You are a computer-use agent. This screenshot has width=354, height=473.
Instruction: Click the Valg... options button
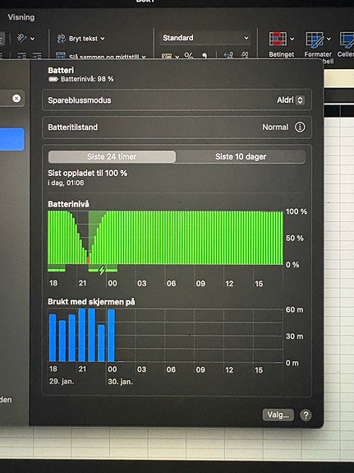click(278, 415)
